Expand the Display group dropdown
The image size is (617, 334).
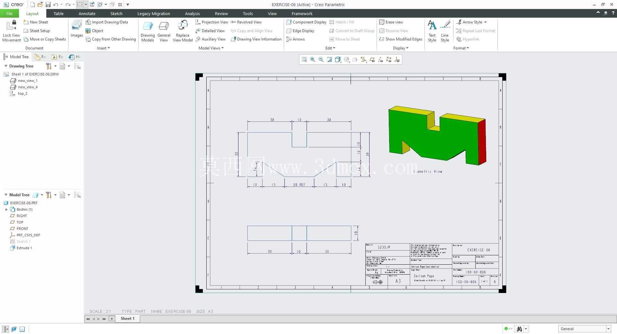400,48
